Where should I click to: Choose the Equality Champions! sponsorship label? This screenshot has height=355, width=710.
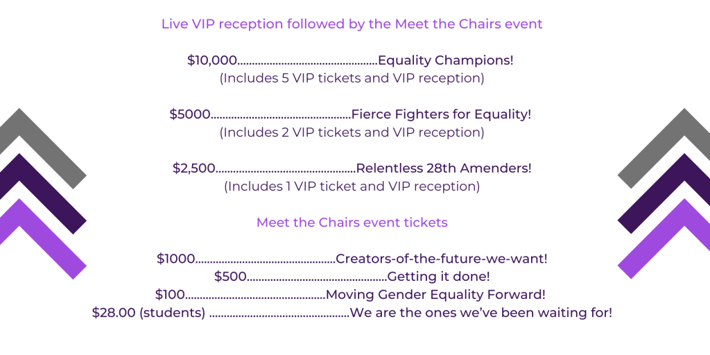click(445, 60)
